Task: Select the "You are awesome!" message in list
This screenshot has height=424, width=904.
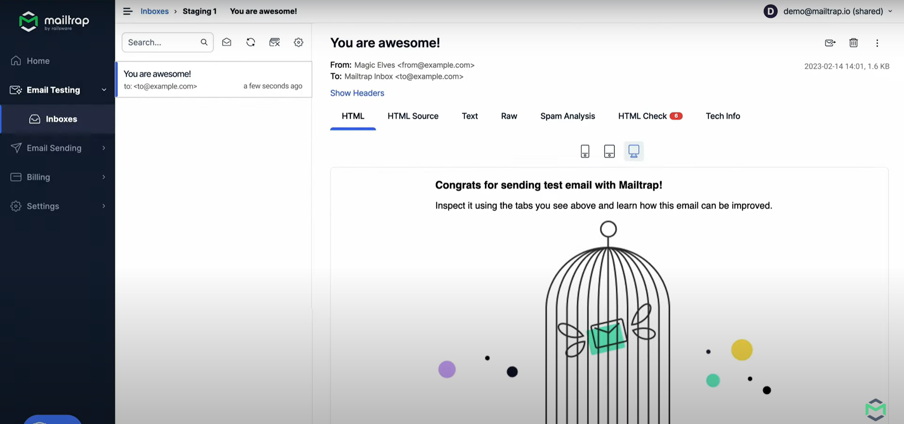Action: pos(213,80)
